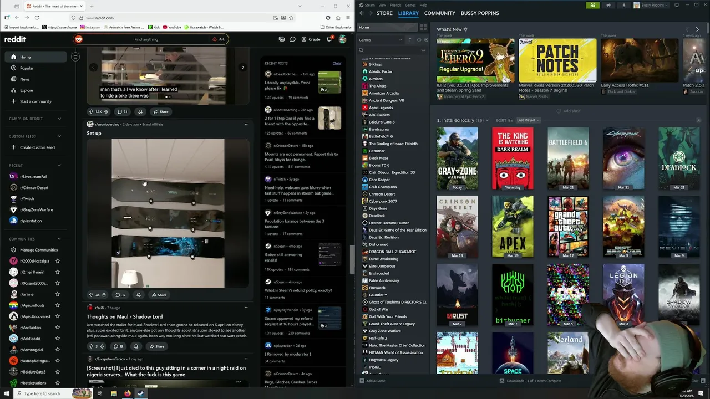Go back in Steam navigation
Screen dimensions: 710x399
pos(362,13)
